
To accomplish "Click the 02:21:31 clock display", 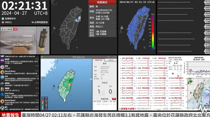I will click(x=25, y=6).
